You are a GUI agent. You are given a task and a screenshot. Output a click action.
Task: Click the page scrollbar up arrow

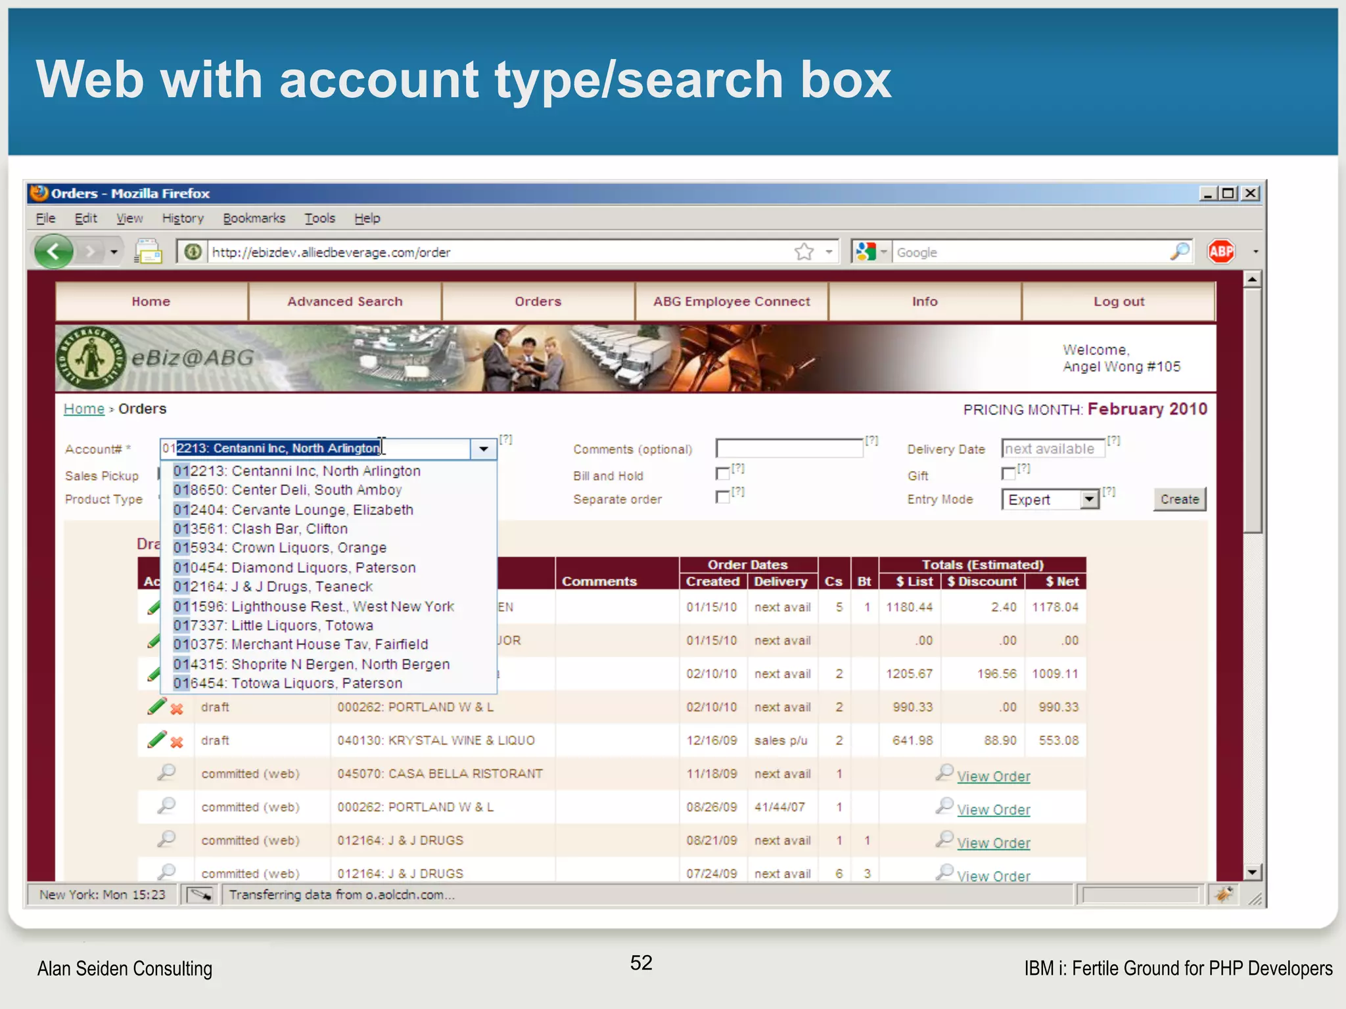1253,279
